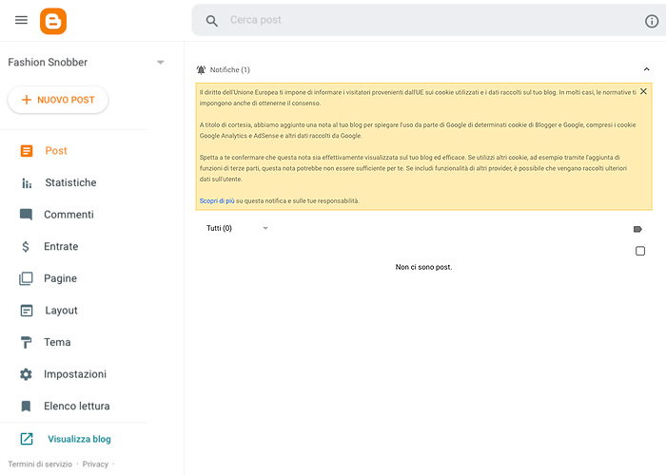Open Statistiche menu item
This screenshot has width=666, height=475.
[x=70, y=182]
